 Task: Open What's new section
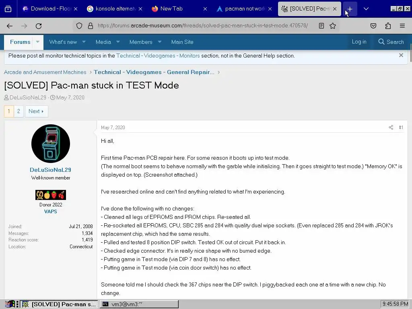[63, 42]
